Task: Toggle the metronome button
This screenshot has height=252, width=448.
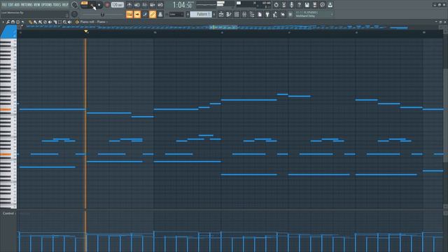Action: [x=129, y=5]
